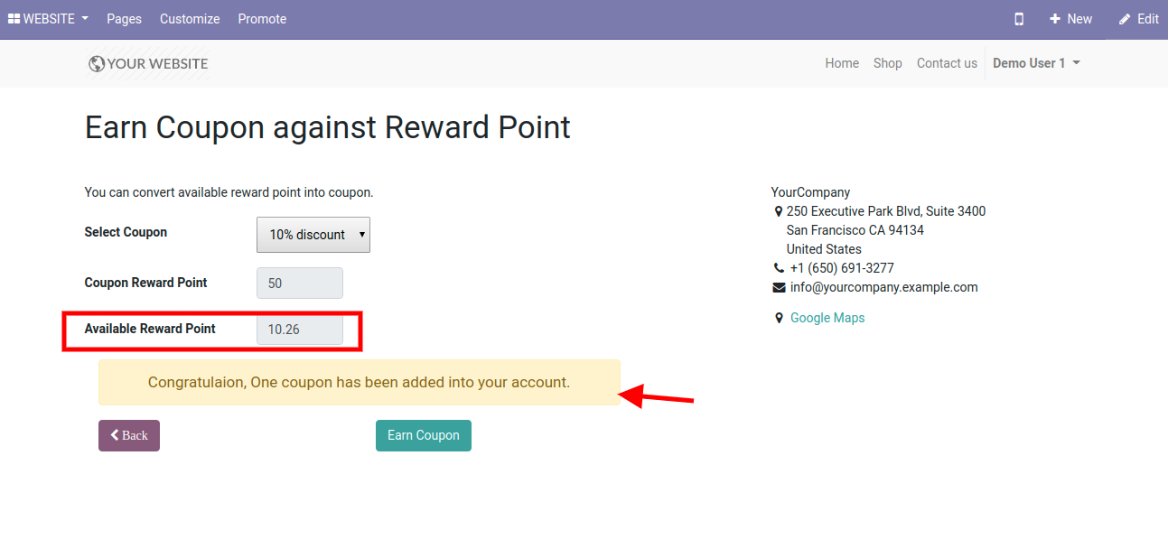Click the map marker icon beside the address
This screenshot has width=1168, height=558.
pyautogui.click(x=779, y=212)
